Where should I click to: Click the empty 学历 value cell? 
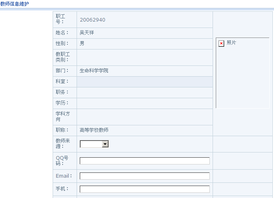pyautogui.click(x=144, y=103)
